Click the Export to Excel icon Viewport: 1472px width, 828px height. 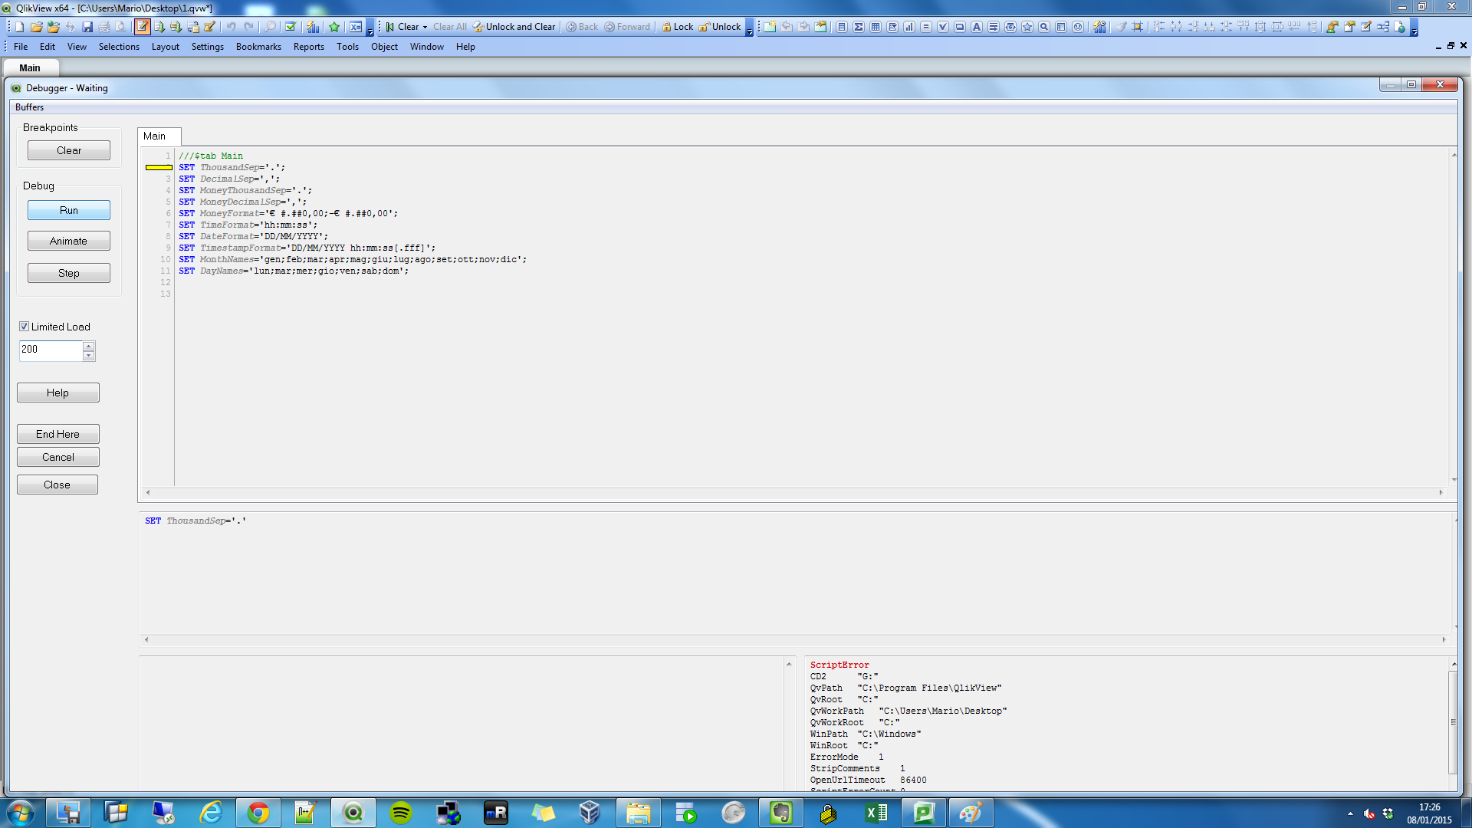click(355, 27)
